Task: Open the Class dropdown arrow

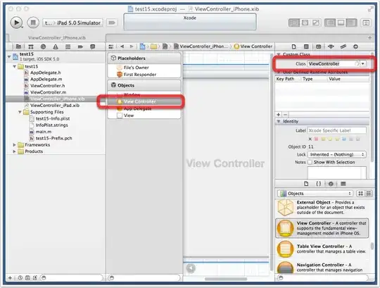Action: [363, 63]
